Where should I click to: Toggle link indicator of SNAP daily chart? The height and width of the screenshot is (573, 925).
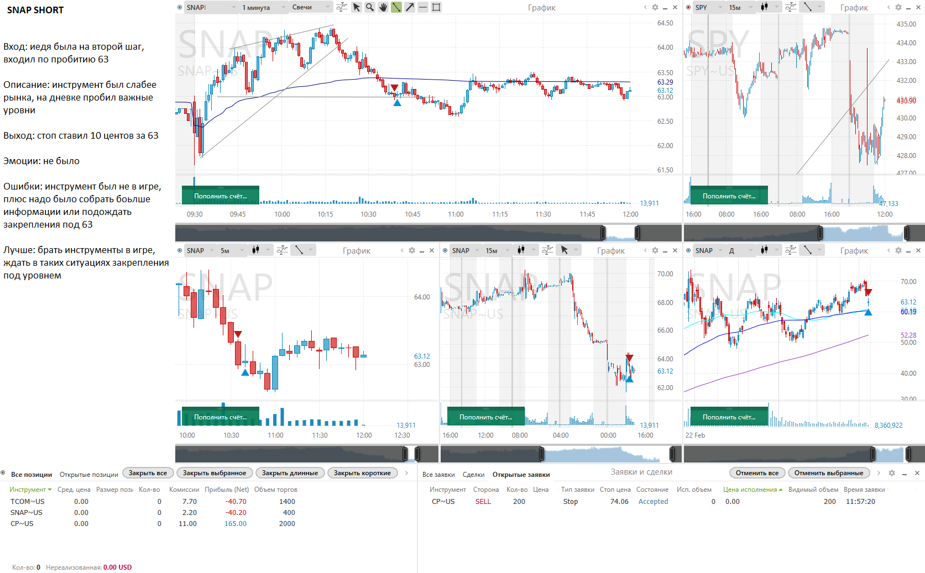click(688, 250)
